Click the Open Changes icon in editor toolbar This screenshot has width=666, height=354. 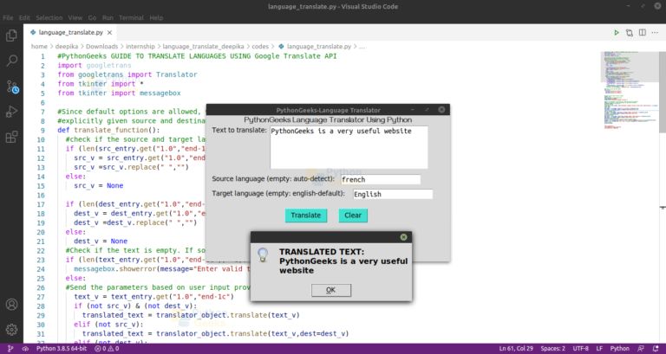(629, 33)
